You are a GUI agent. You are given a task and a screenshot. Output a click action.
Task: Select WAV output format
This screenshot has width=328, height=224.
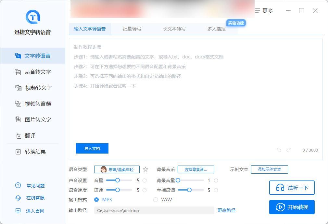(x=162, y=200)
